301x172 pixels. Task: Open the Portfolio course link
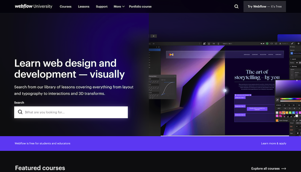coord(140,6)
